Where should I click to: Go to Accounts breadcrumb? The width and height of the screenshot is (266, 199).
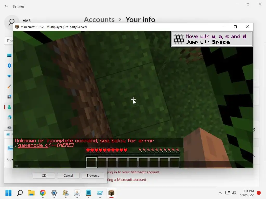(x=99, y=19)
